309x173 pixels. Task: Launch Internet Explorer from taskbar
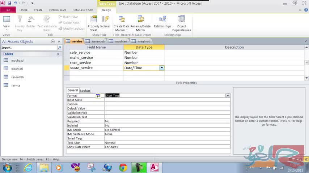point(28,168)
